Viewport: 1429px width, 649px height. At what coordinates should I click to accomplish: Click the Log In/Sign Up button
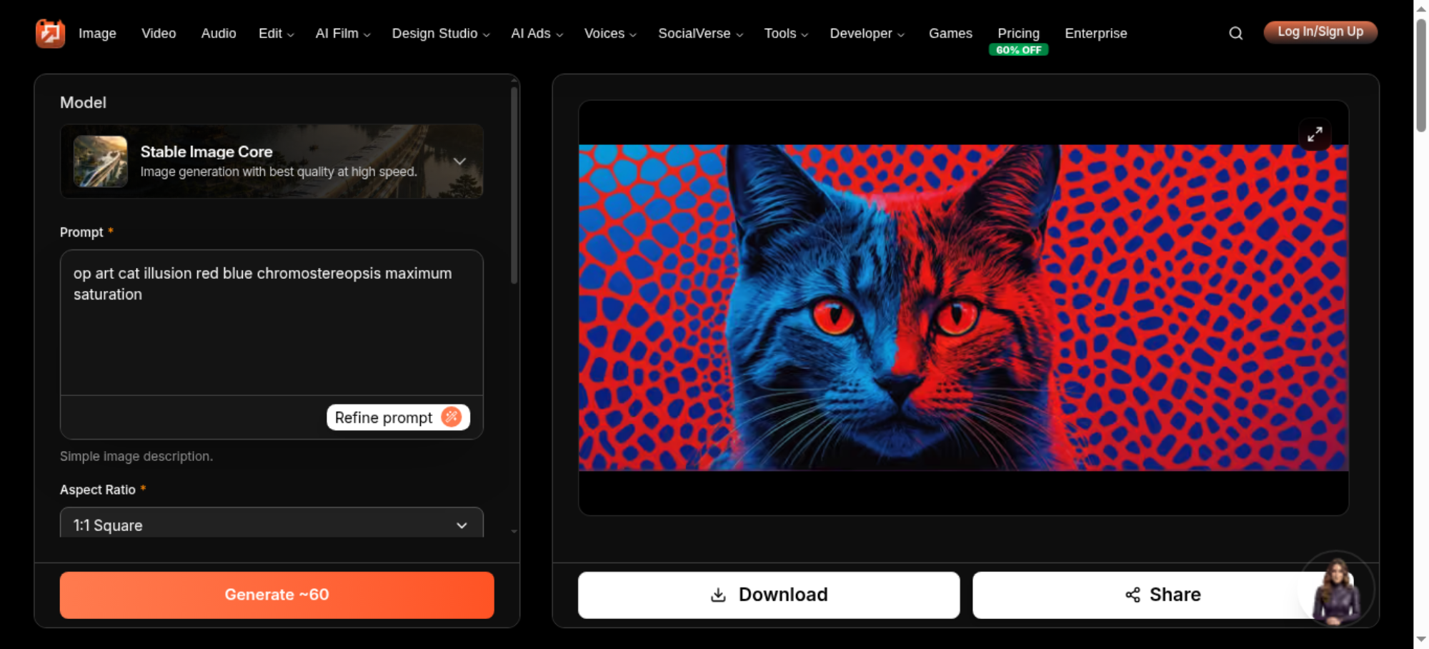tap(1320, 32)
